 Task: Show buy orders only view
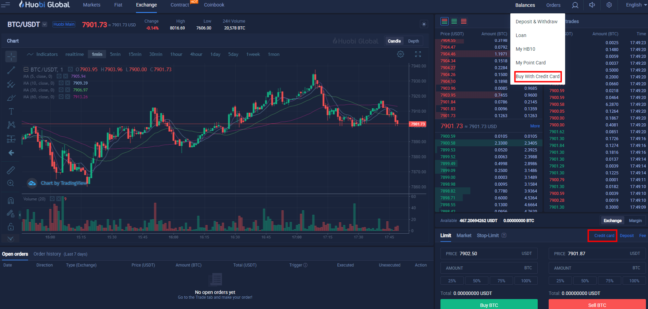pyautogui.click(x=454, y=21)
